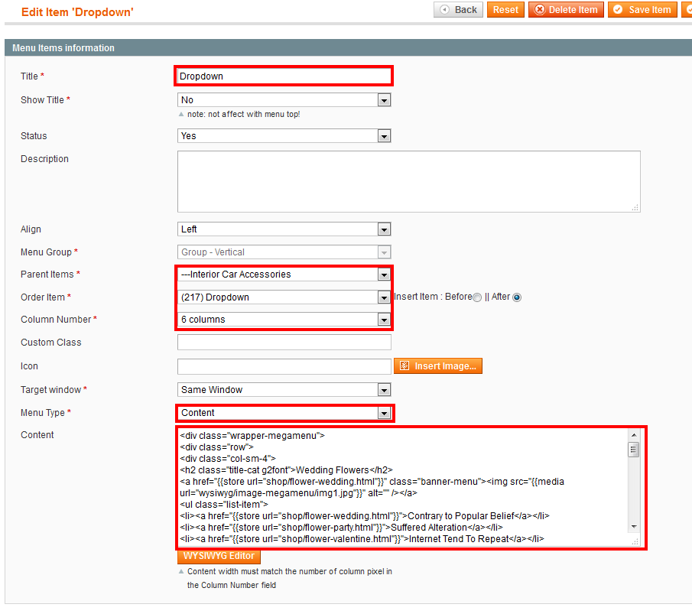Focus the Title input field
The image size is (692, 614).
pos(284,76)
